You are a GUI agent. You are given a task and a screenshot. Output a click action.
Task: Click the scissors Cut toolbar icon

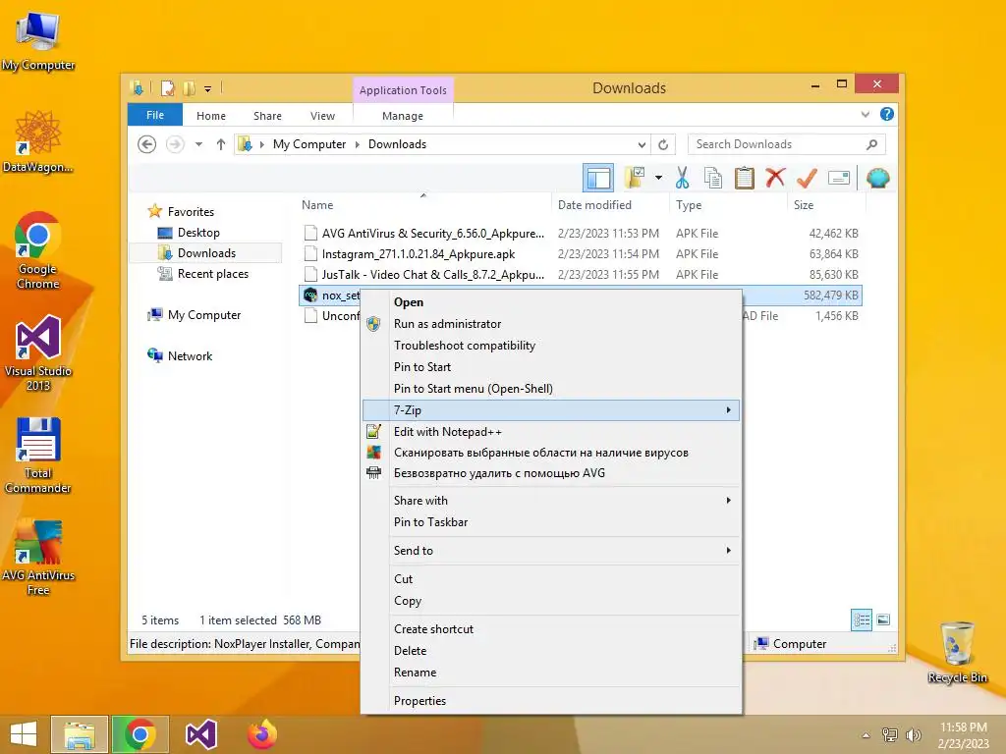(682, 178)
